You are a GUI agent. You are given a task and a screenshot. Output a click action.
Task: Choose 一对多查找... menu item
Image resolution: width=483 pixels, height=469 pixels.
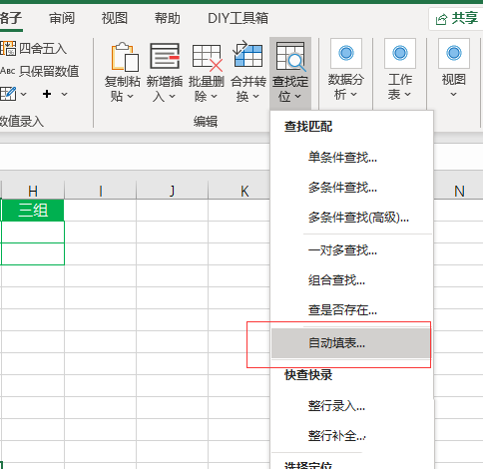351,250
